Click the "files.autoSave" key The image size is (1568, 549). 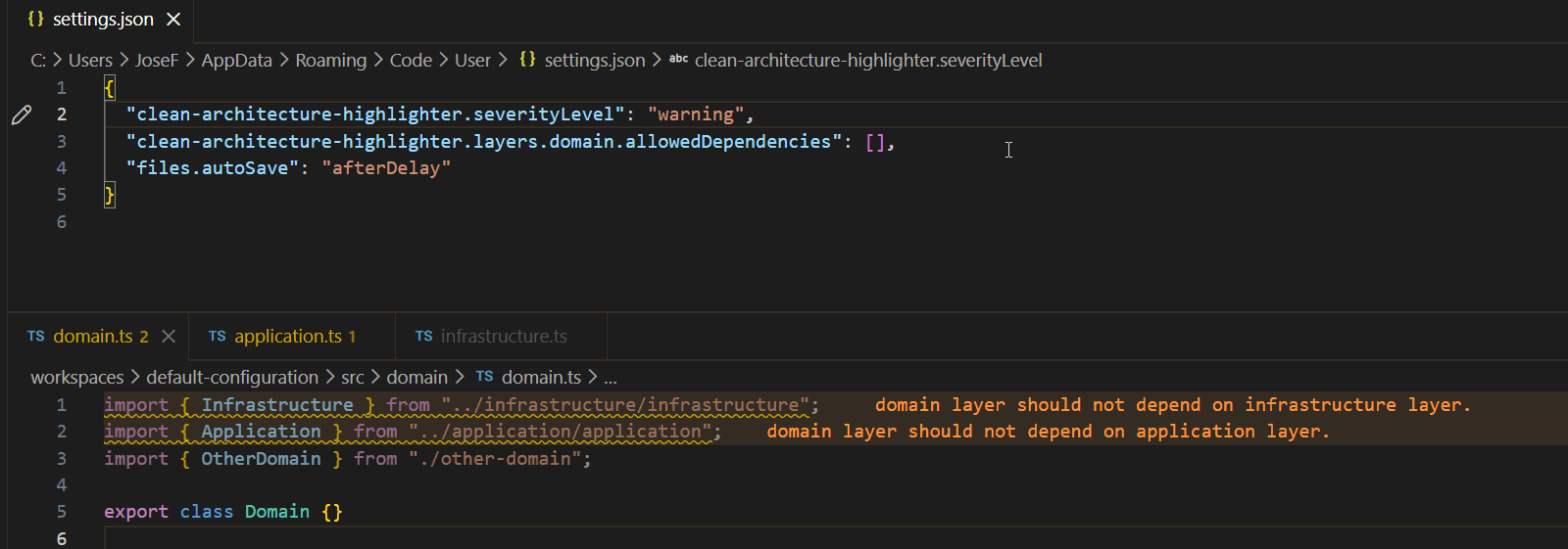pyautogui.click(x=212, y=168)
